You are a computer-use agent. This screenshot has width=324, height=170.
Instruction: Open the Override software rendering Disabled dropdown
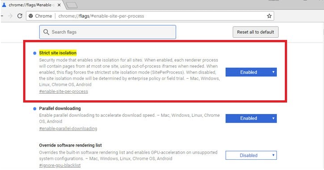pyautogui.click(x=251, y=155)
